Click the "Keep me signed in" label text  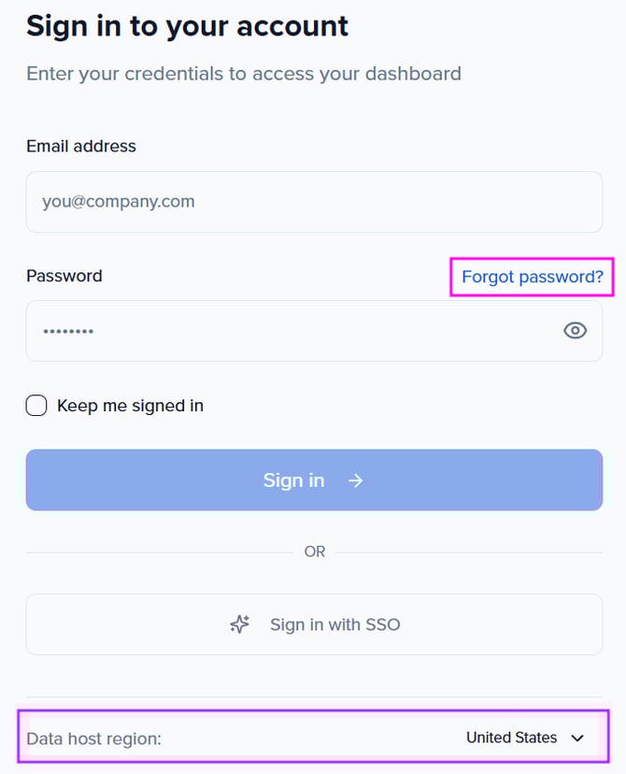coord(130,406)
